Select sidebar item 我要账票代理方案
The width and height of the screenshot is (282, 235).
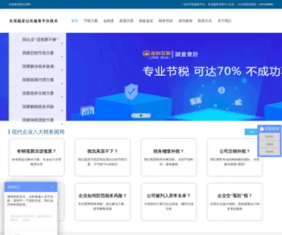click(38, 79)
